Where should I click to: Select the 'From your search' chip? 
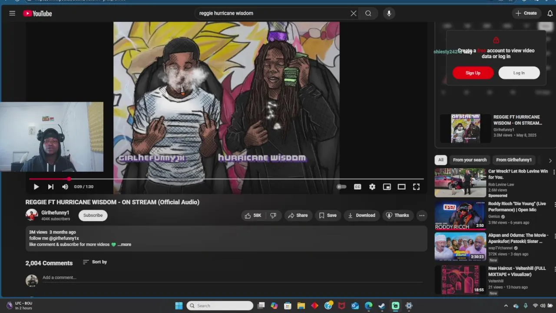click(470, 160)
